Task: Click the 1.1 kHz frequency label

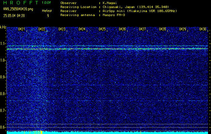Action: pos(3,44)
